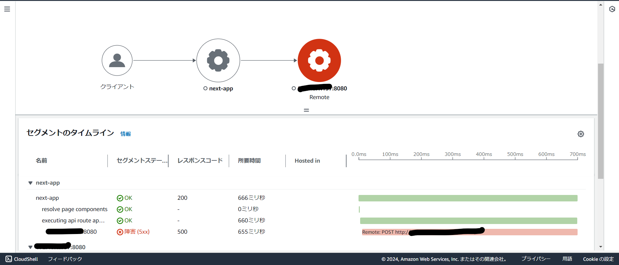Click the client user node icon

tap(117, 60)
